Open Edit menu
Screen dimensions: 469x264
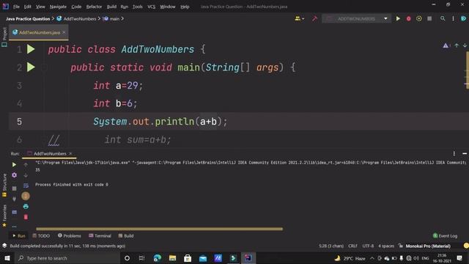click(x=28, y=7)
